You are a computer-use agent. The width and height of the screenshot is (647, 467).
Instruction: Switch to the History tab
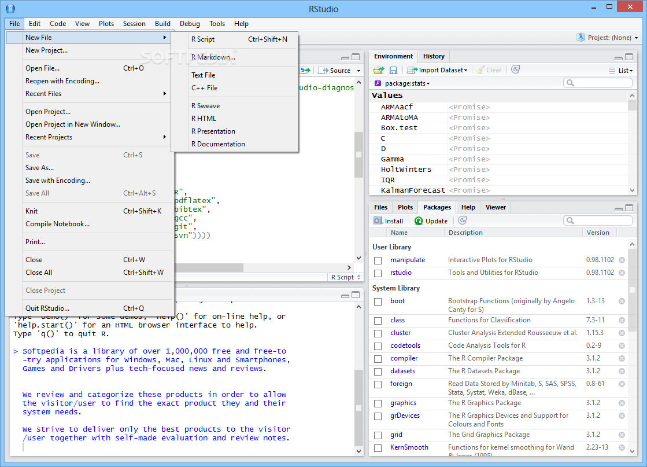pos(434,56)
